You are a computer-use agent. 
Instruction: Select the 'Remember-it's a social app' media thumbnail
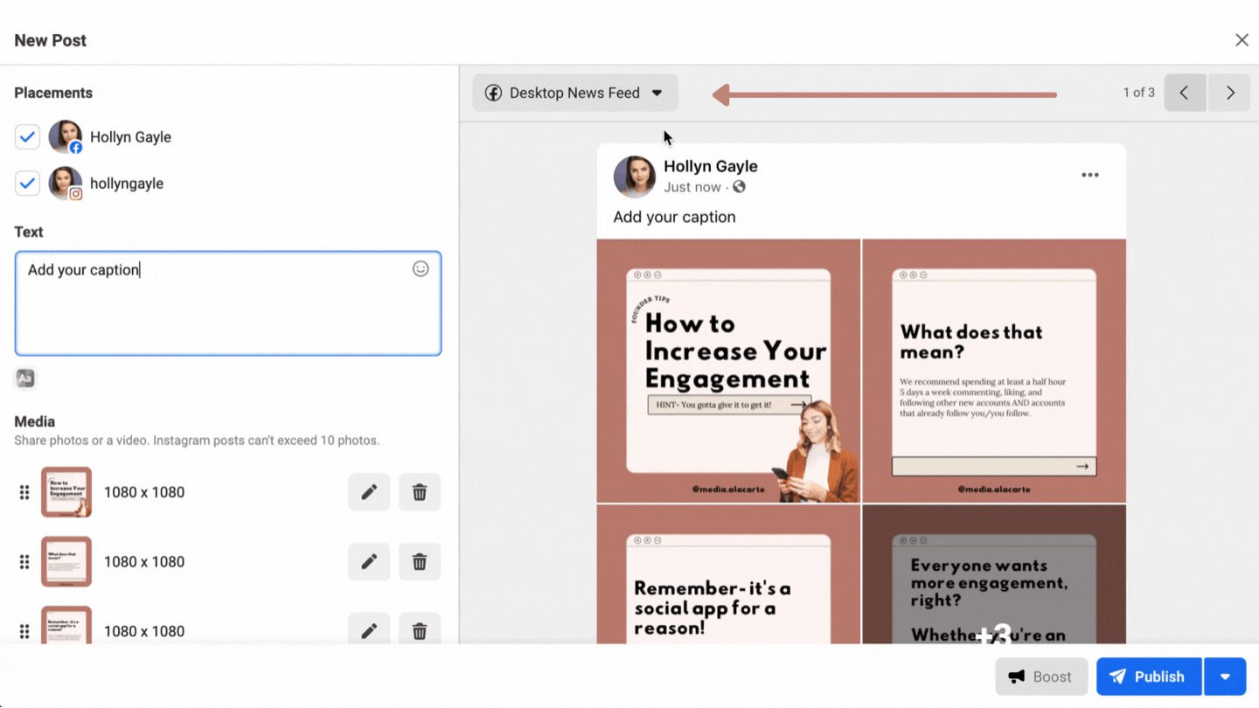(66, 626)
